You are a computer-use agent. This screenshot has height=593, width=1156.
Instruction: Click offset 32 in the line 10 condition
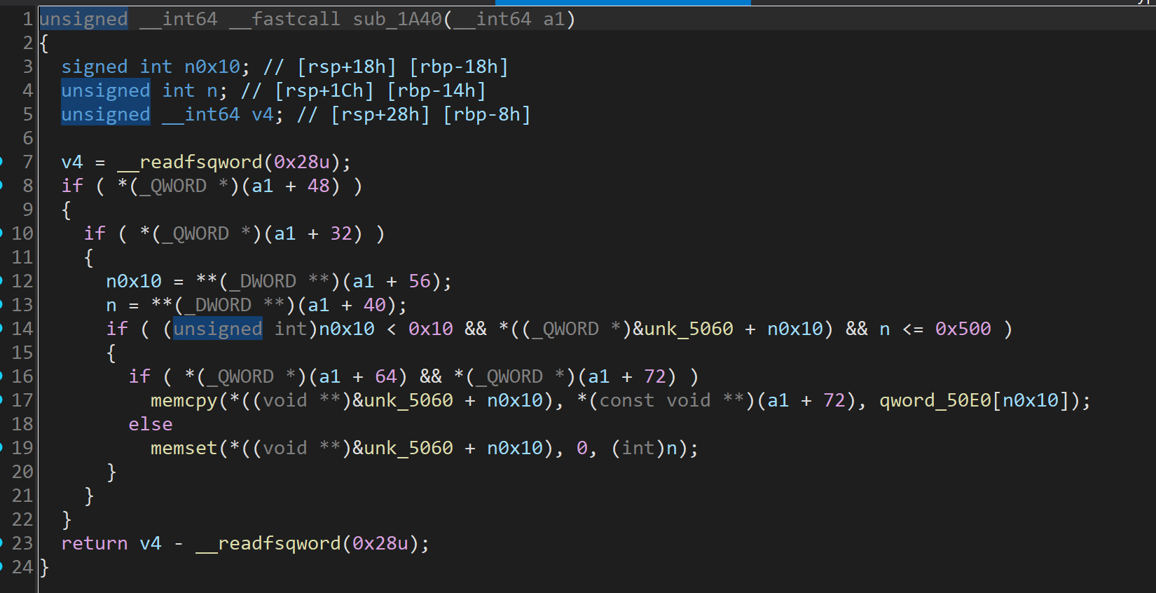[341, 233]
